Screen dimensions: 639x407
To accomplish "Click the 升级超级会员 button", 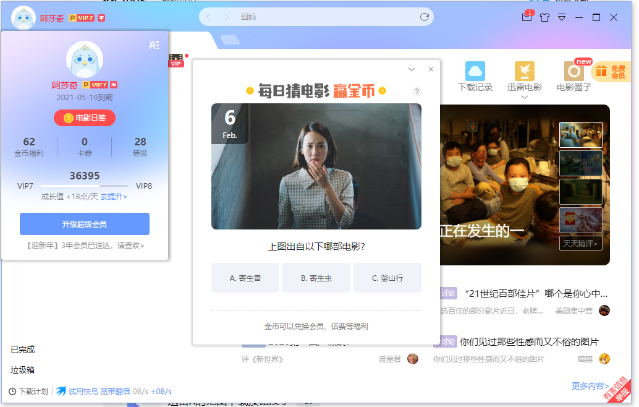I will (x=84, y=223).
